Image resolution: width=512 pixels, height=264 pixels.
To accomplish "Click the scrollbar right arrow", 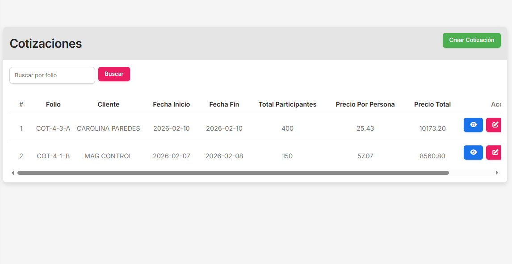I will click(x=497, y=173).
